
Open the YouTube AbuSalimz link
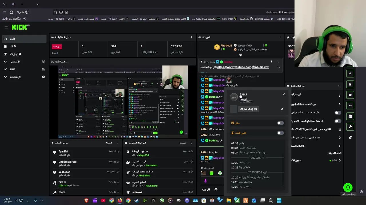point(243,67)
